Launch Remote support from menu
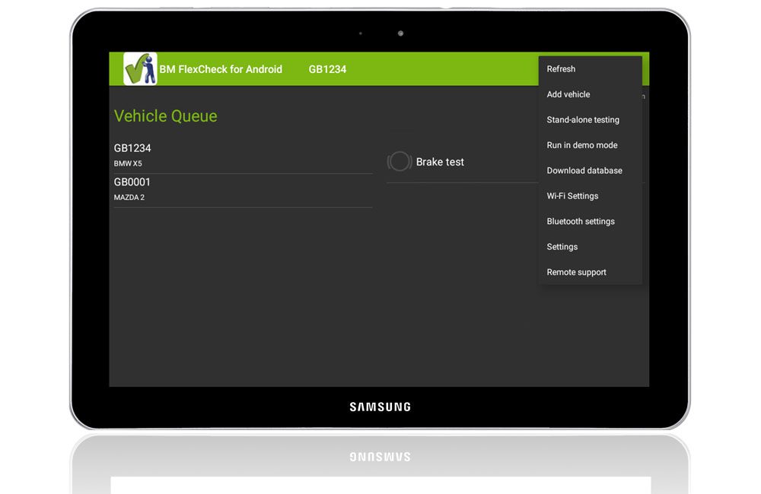 [577, 272]
